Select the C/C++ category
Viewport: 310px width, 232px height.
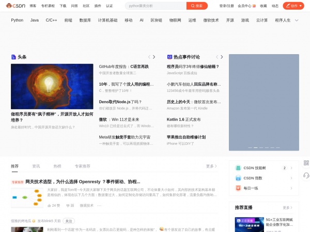51,20
